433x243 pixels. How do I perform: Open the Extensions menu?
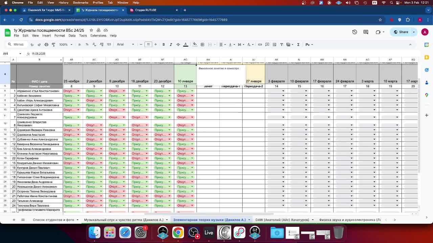click(x=98, y=36)
